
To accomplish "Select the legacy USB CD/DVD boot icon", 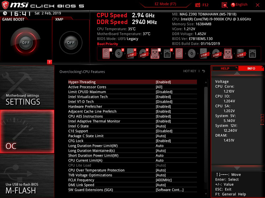I will [216, 54].
